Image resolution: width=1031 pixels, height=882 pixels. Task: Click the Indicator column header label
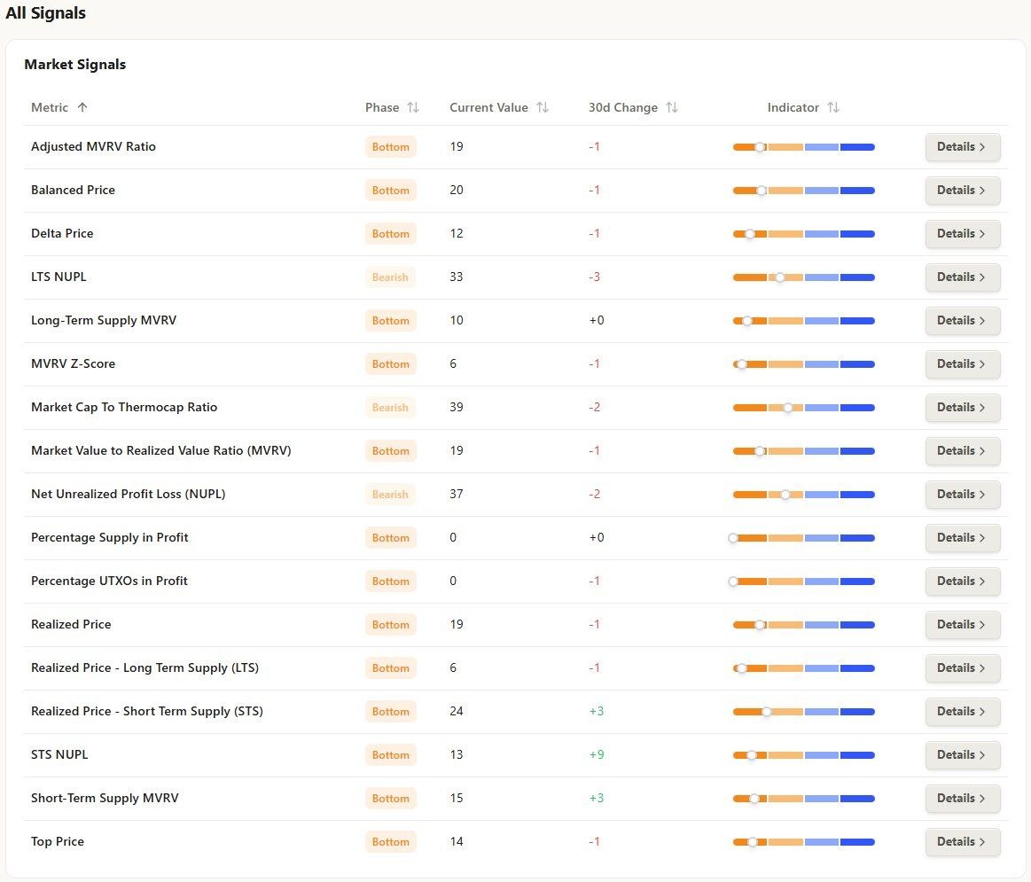click(x=793, y=107)
